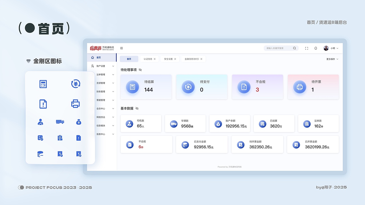Click the 账户余额 money bag icon

pyautogui.click(x=218, y=123)
